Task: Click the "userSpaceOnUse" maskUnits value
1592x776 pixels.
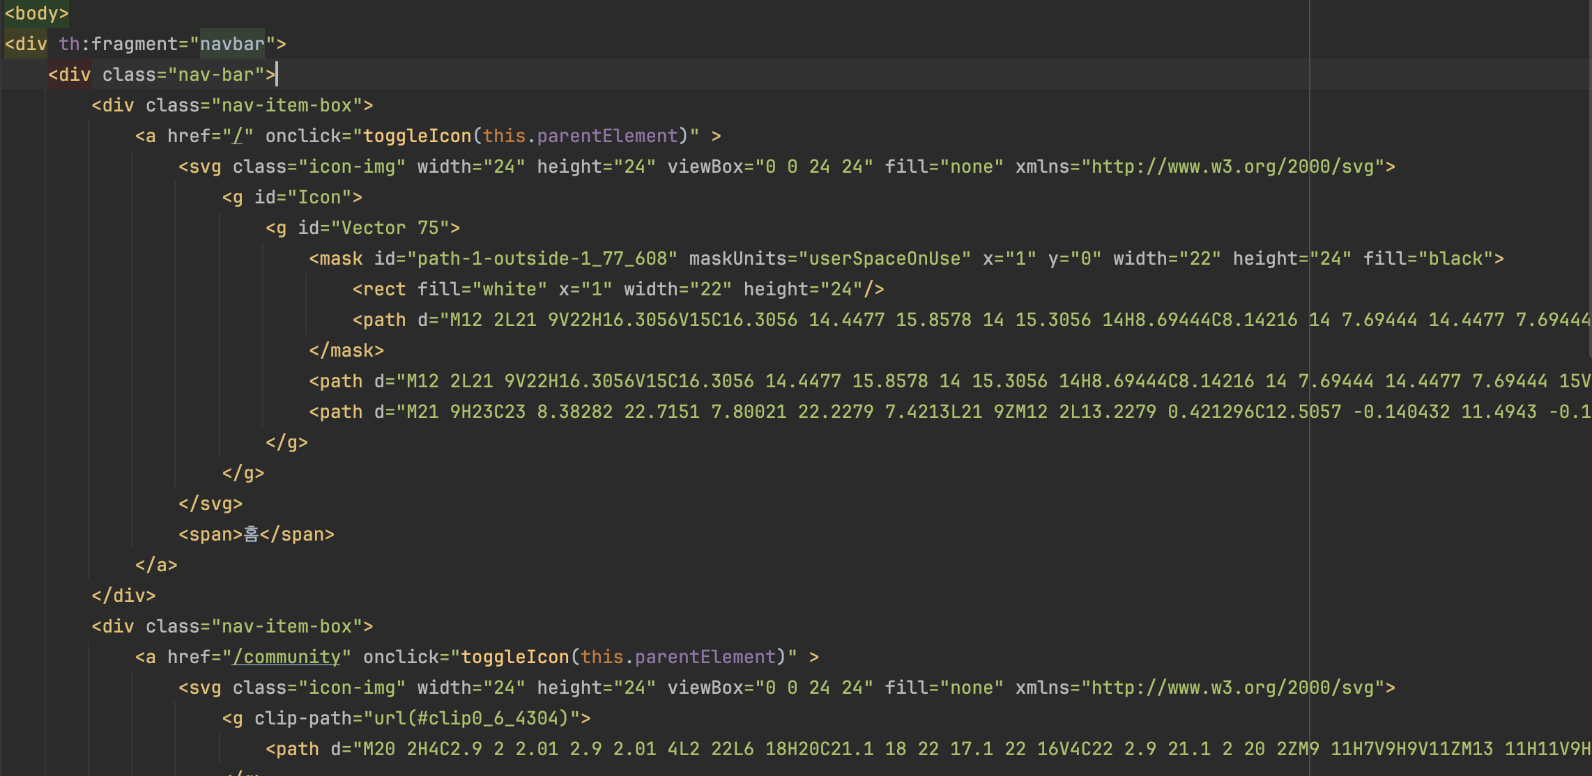Action: point(884,258)
